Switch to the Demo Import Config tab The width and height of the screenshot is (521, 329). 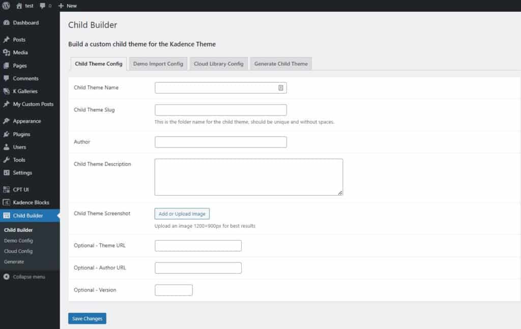click(158, 64)
